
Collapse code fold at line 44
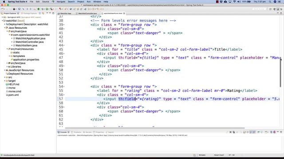click(x=64, y=45)
